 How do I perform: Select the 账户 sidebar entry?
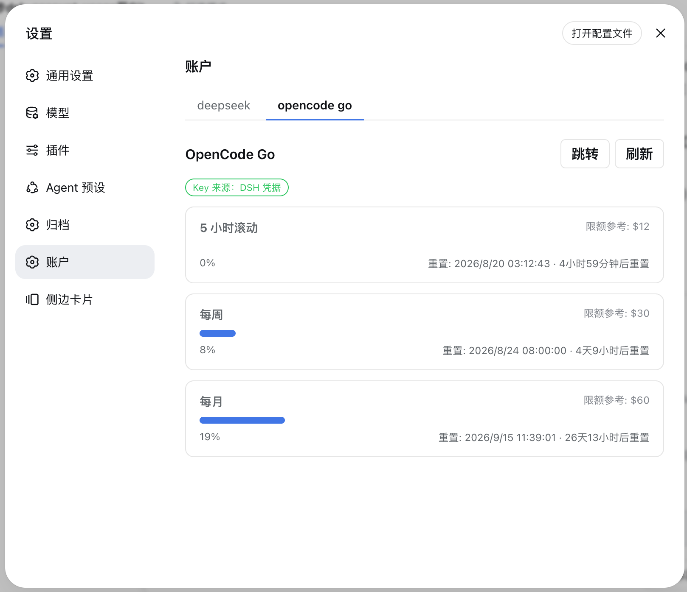click(85, 262)
